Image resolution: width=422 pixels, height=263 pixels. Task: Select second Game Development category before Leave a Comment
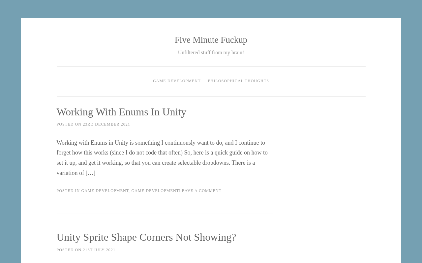[x=155, y=191]
